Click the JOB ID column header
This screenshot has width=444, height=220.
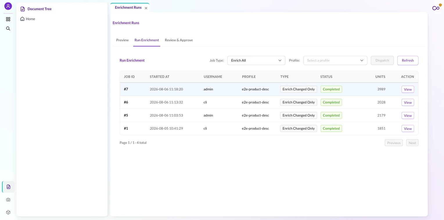click(x=129, y=77)
